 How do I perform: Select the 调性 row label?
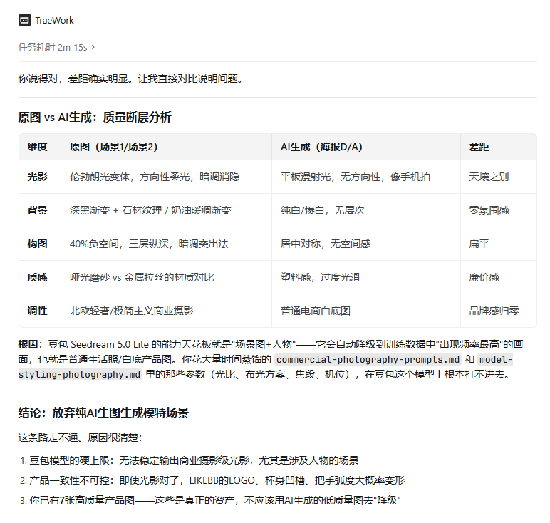tap(38, 311)
